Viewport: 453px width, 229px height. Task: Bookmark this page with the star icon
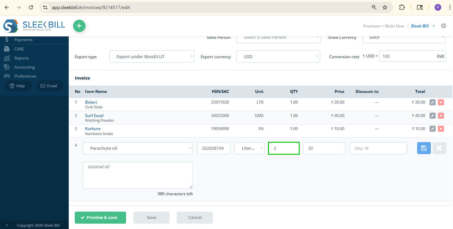pyautogui.click(x=385, y=7)
